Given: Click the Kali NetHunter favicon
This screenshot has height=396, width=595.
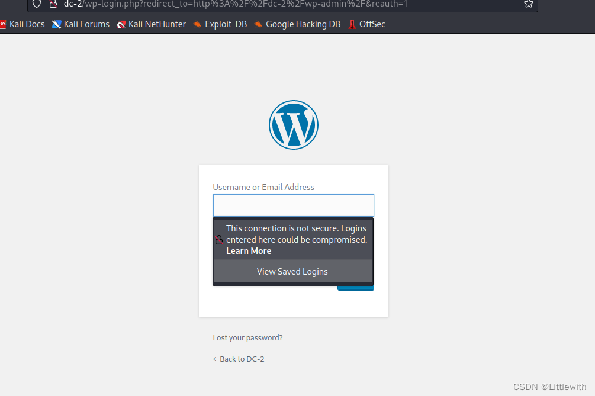Looking at the screenshot, I should [121, 24].
